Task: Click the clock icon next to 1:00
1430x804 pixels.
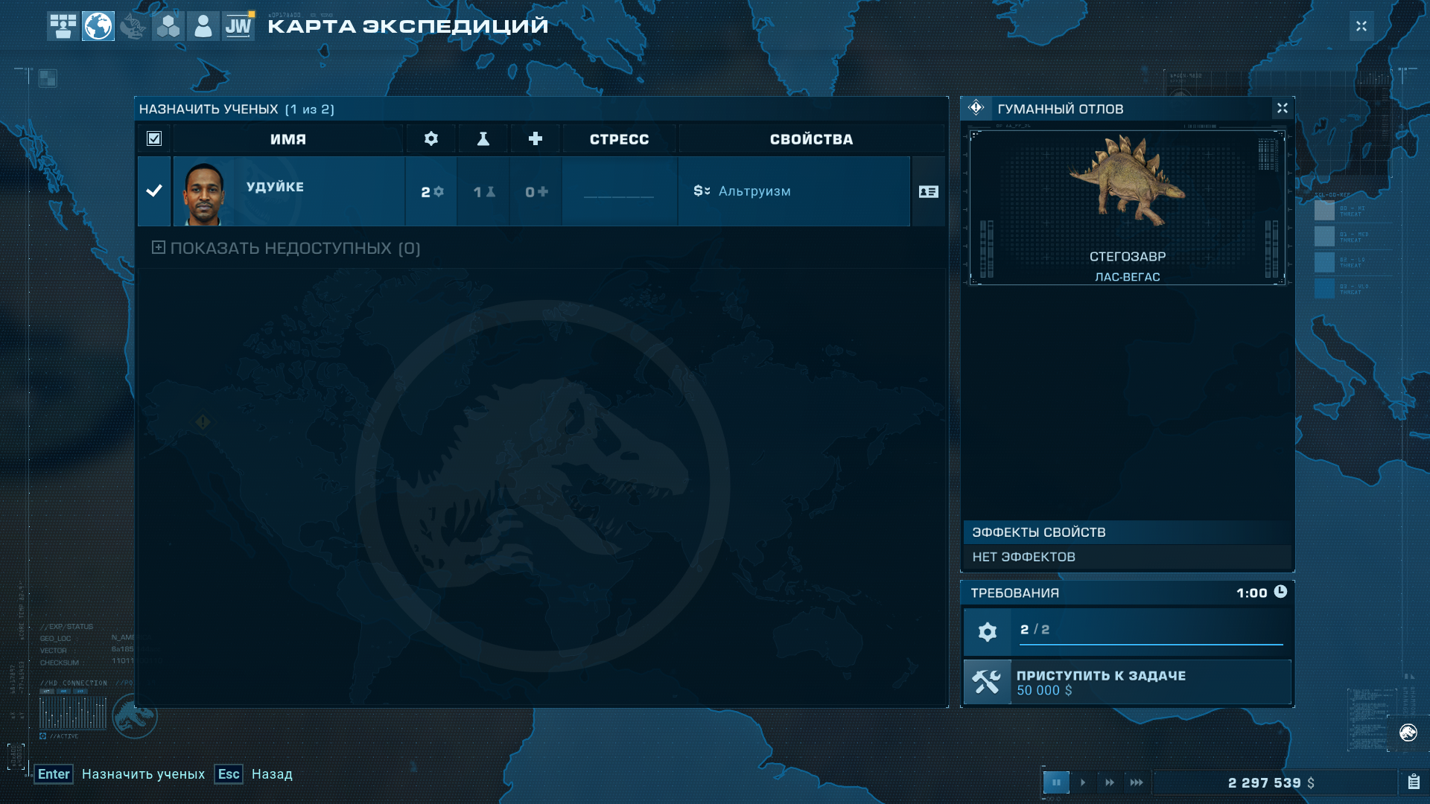Action: [x=1280, y=592]
